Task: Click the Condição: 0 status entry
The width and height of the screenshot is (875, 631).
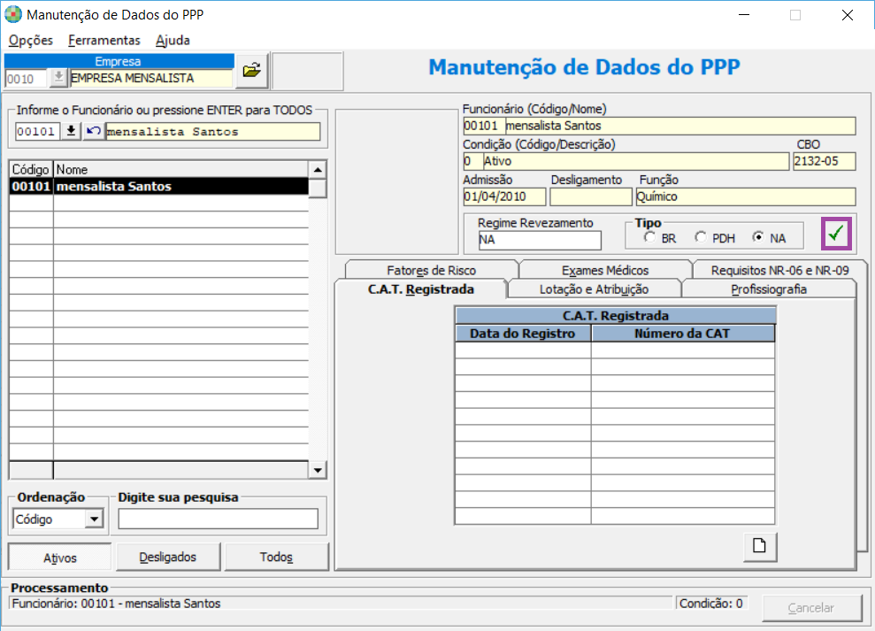Action: click(711, 604)
